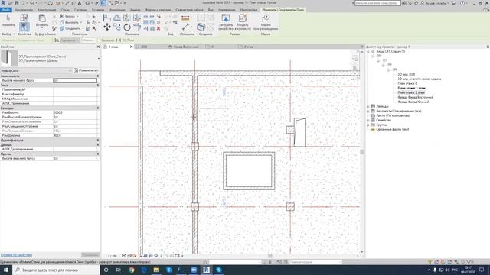Image resolution: width=490 pixels, height=275 pixels.
Task: Open Chrome from the Windows taskbar
Action: pos(132,270)
